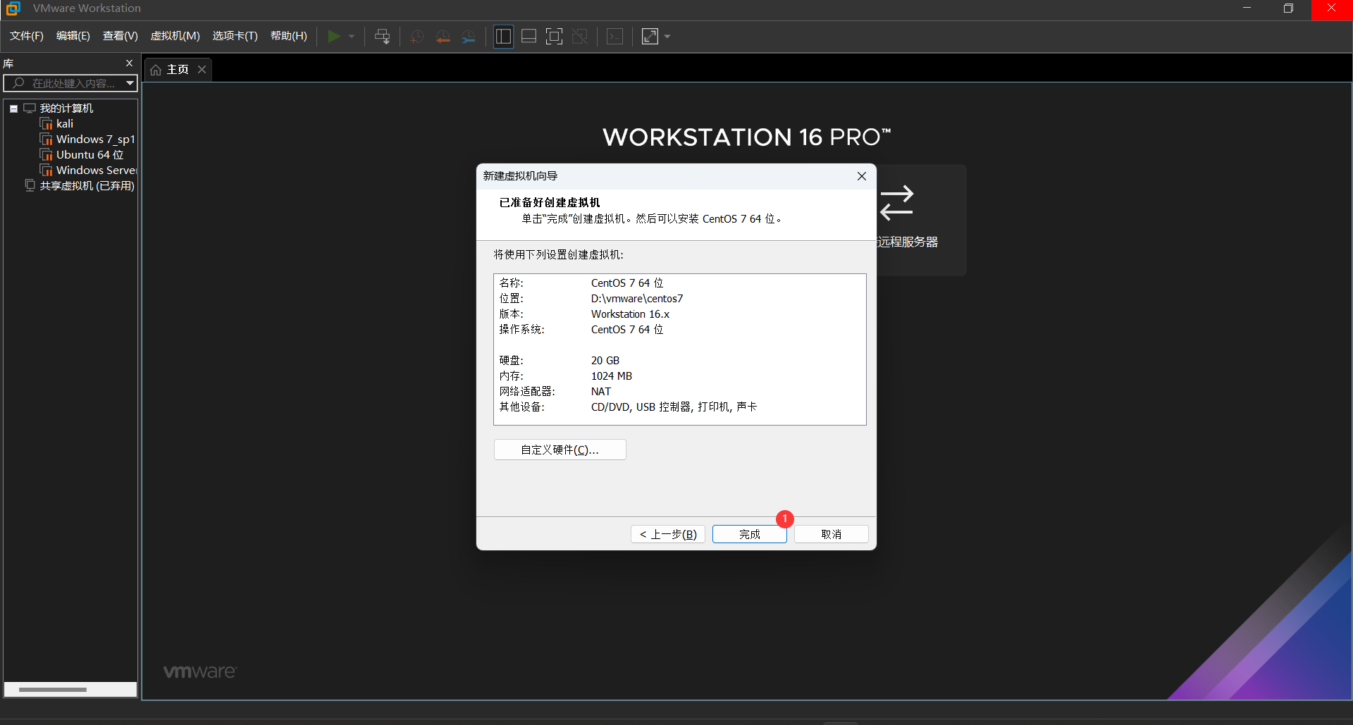Toggle the thumbnail bar view icon

coord(529,36)
